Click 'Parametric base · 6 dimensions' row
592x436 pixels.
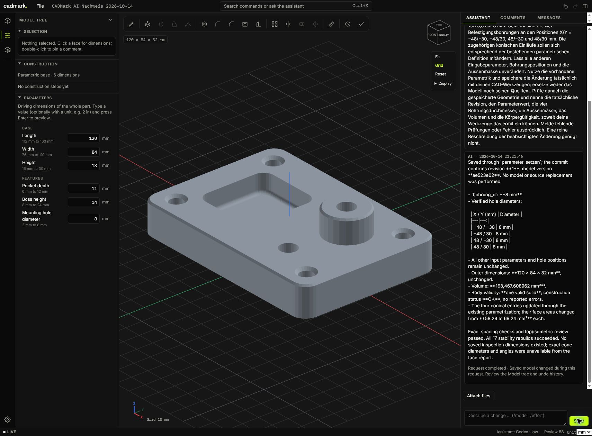coord(66,75)
